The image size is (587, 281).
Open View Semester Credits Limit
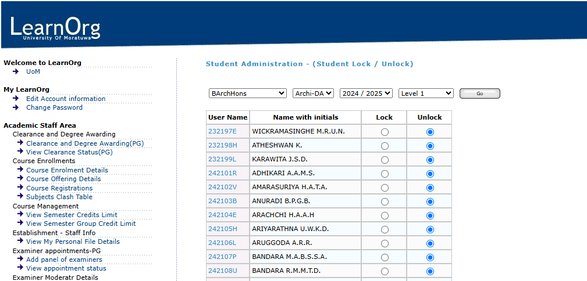coord(72,215)
